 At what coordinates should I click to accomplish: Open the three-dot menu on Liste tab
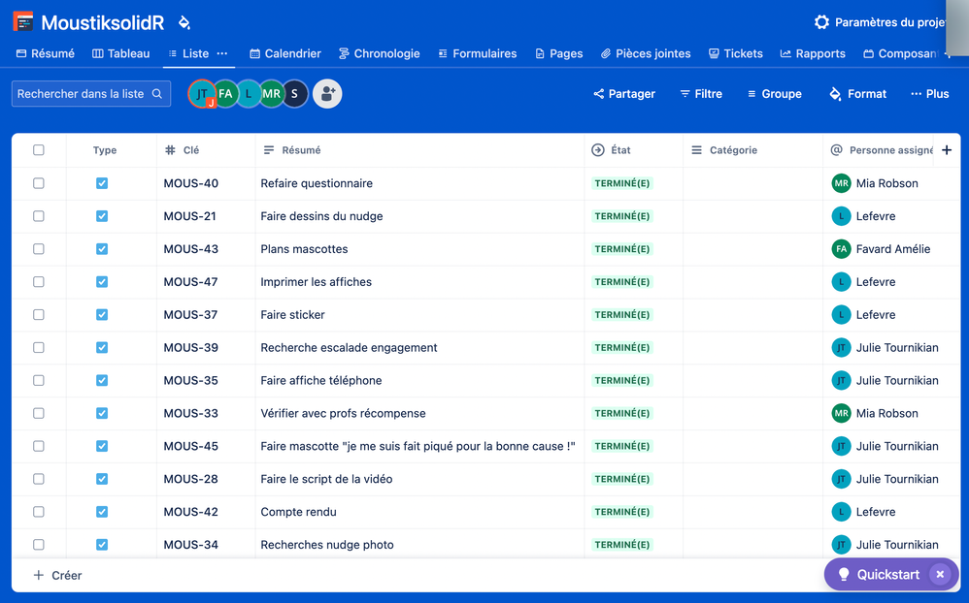(221, 53)
